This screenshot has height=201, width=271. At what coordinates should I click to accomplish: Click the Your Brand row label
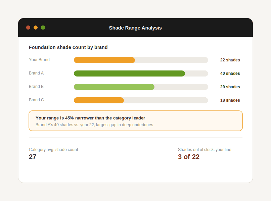point(39,60)
